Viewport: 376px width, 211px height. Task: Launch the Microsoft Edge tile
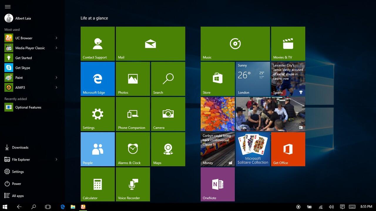click(98, 79)
